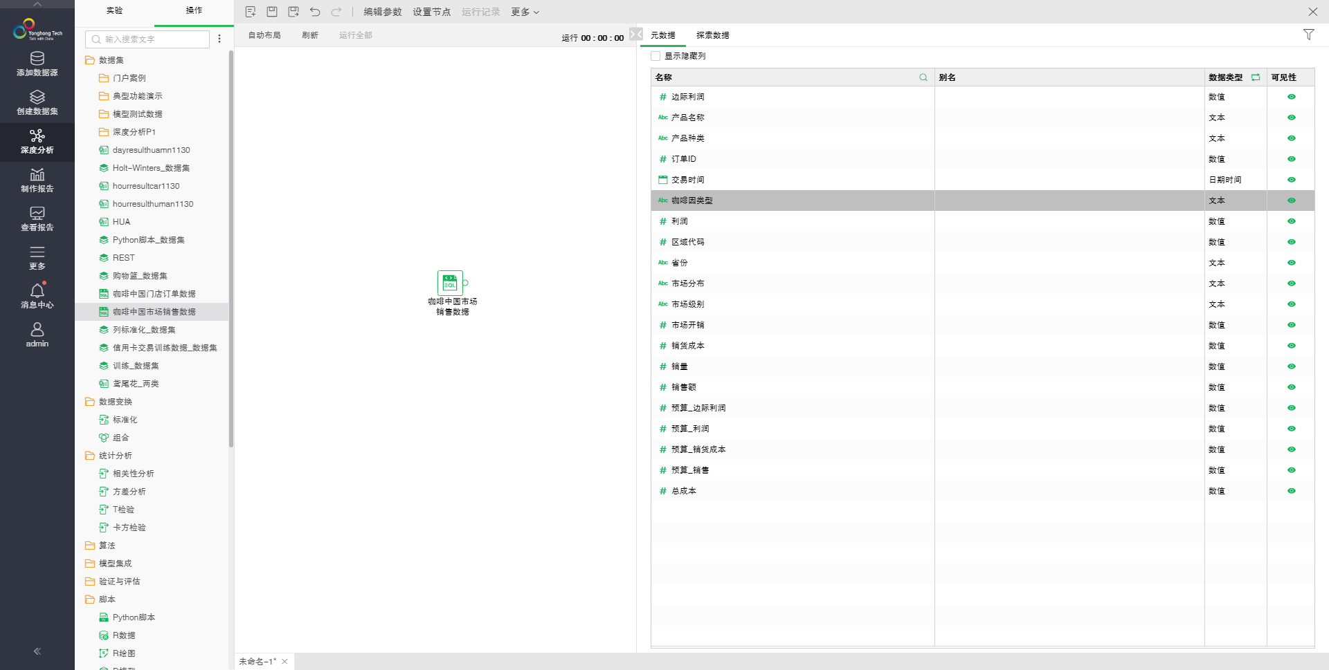The height and width of the screenshot is (670, 1329).
Task: Click the output port of the canvas node
Action: tap(466, 283)
